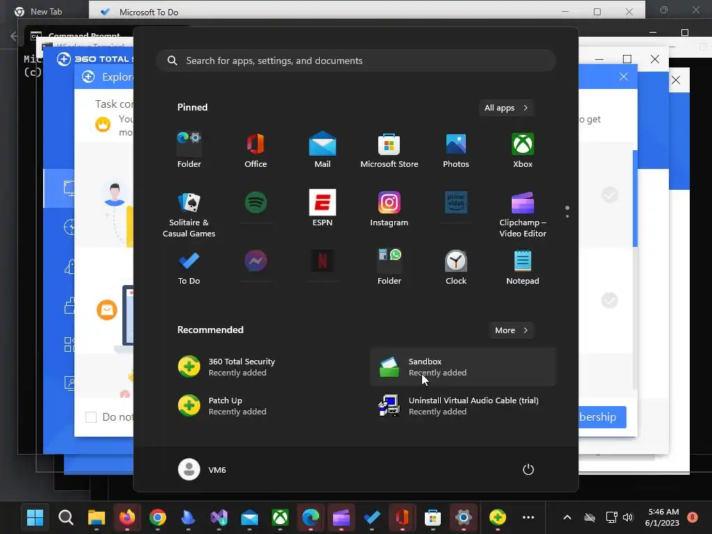Open 360 Total Security on taskbar
The width and height of the screenshot is (712, 534).
(498, 517)
